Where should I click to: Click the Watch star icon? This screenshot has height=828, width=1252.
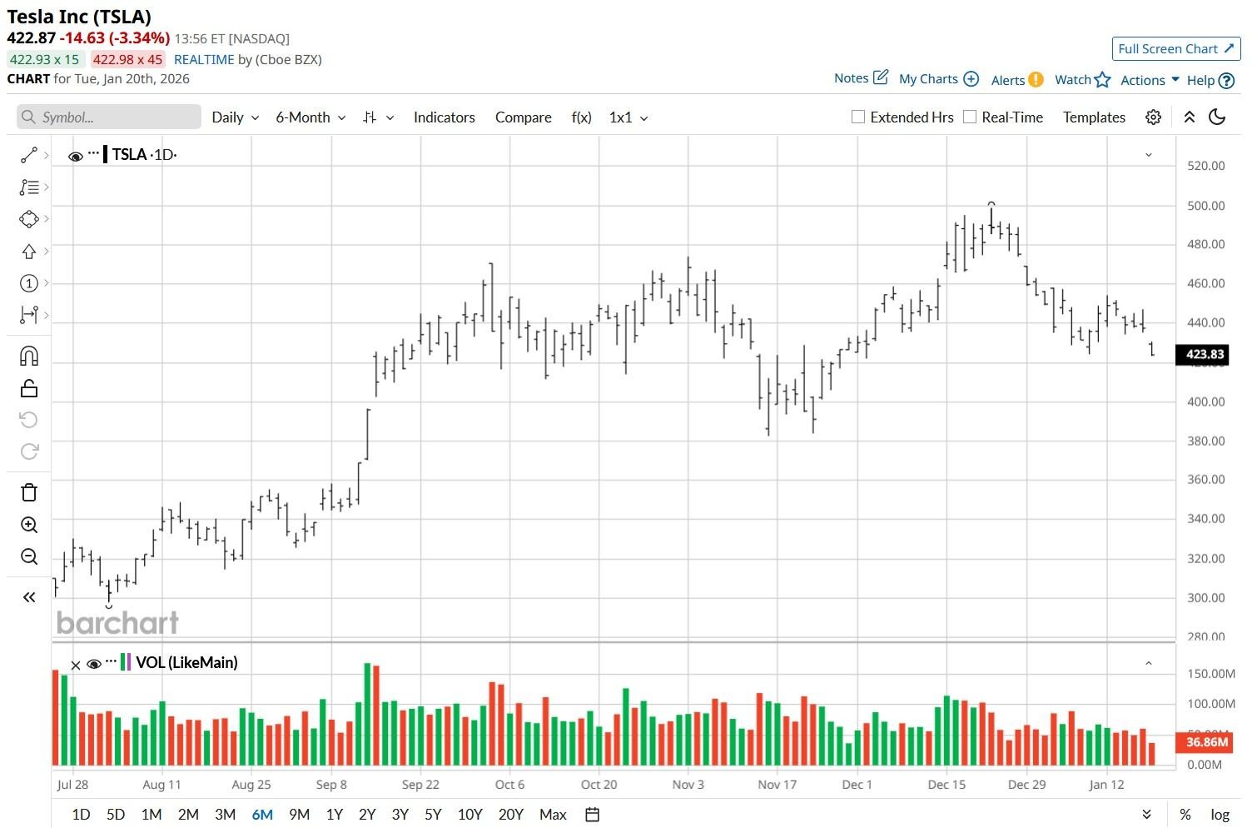[x=1103, y=79]
